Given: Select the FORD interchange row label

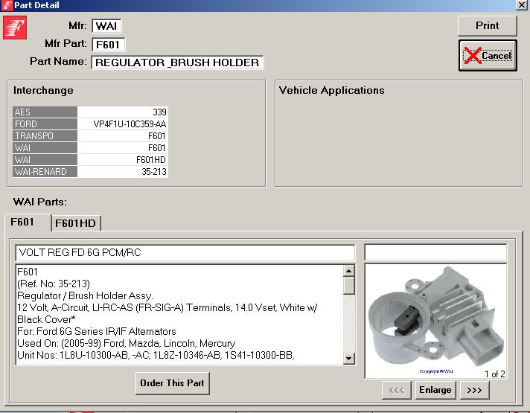Looking at the screenshot, I should (x=45, y=124).
